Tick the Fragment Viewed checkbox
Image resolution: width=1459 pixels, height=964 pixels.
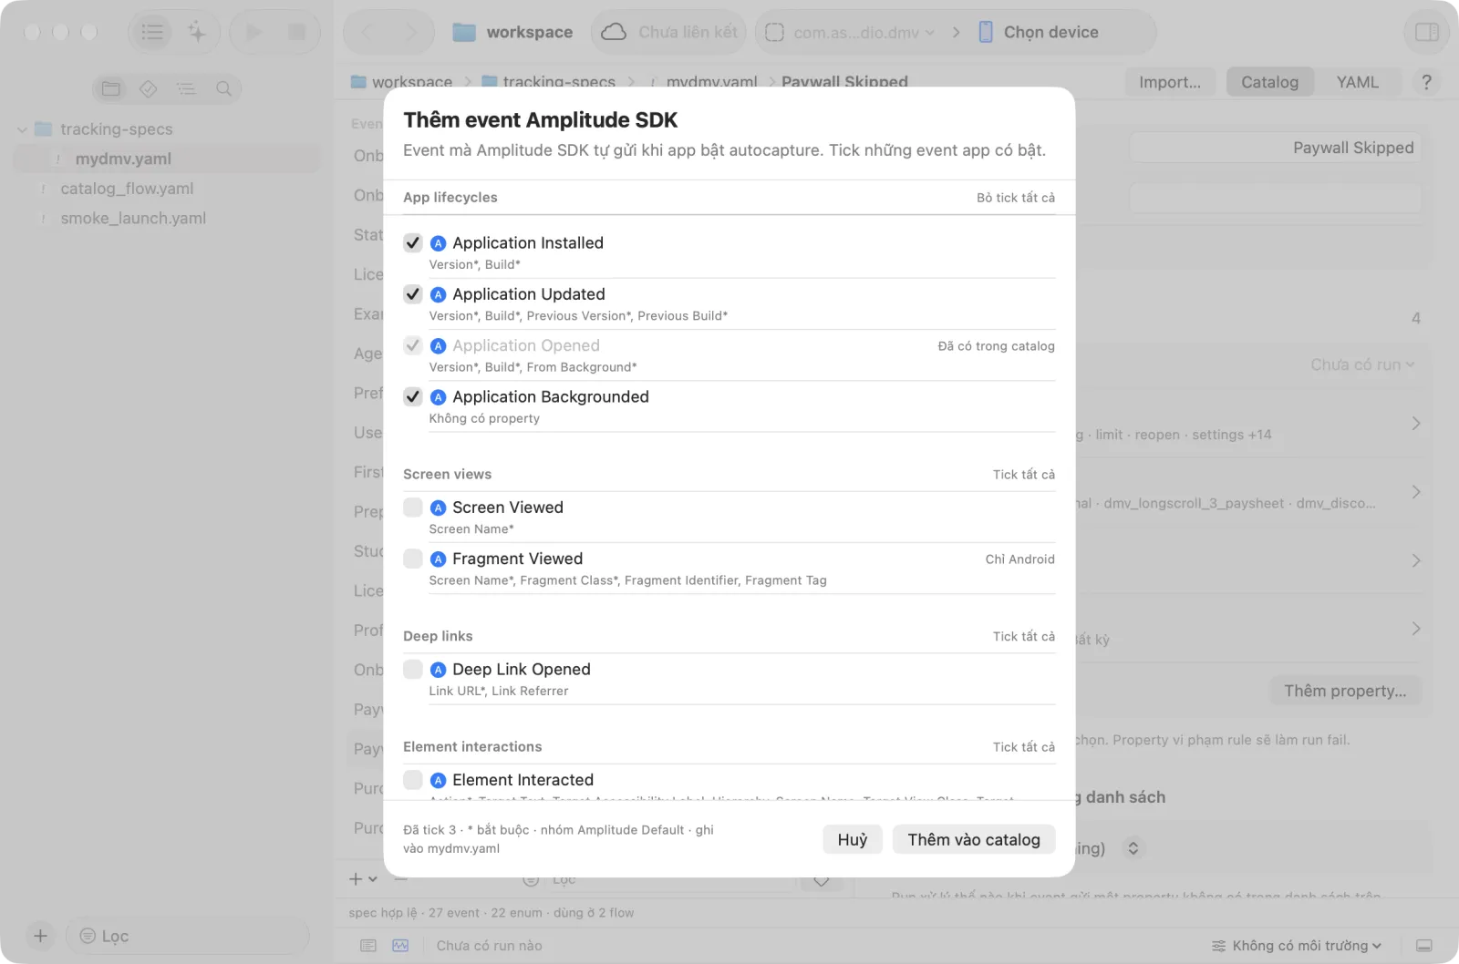413,559
